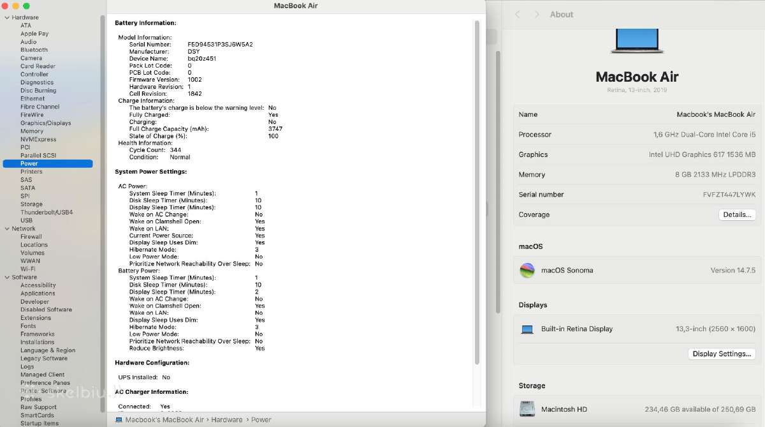Select Installations under Software
Image resolution: width=765 pixels, height=427 pixels.
pos(37,342)
